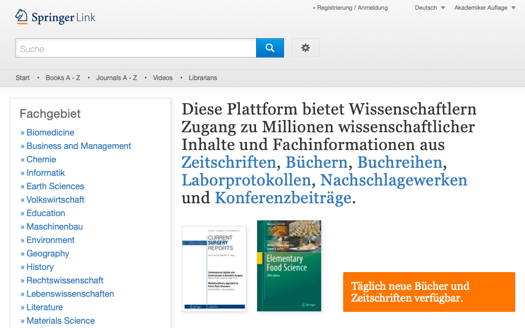525x328 pixels.
Task: Click the blue magnifier search button
Action: click(x=270, y=48)
